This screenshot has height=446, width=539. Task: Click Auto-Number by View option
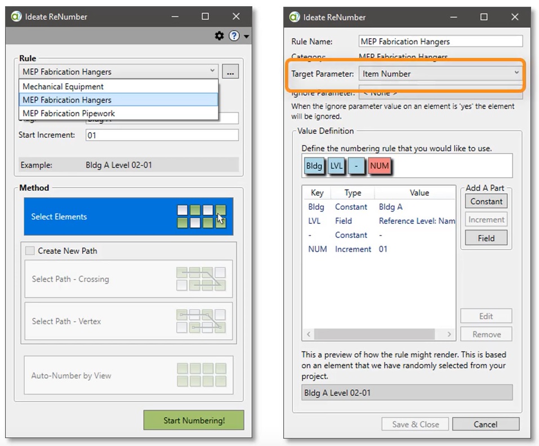click(128, 375)
